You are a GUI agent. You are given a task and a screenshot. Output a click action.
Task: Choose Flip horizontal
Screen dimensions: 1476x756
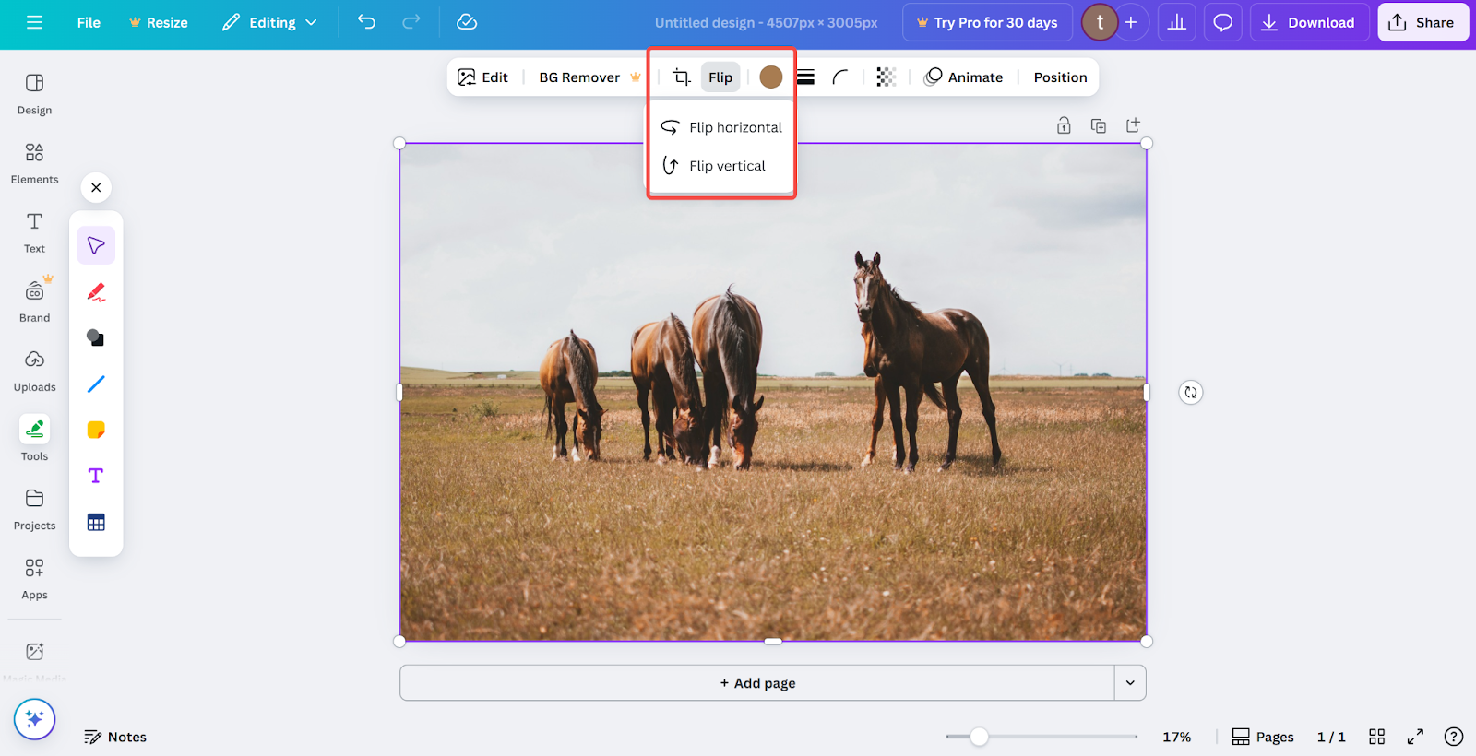pos(721,127)
